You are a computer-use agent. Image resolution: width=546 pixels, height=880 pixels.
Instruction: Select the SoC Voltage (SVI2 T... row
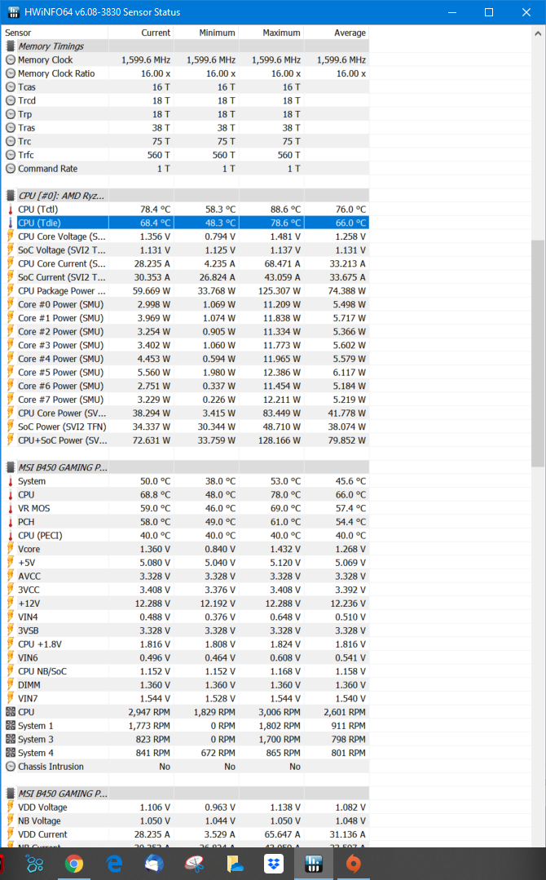(x=186, y=250)
